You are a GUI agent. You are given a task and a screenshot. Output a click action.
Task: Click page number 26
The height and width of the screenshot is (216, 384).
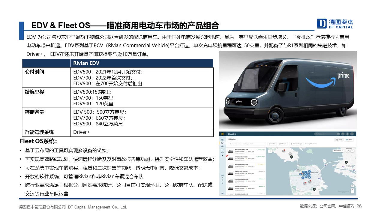click(359, 206)
